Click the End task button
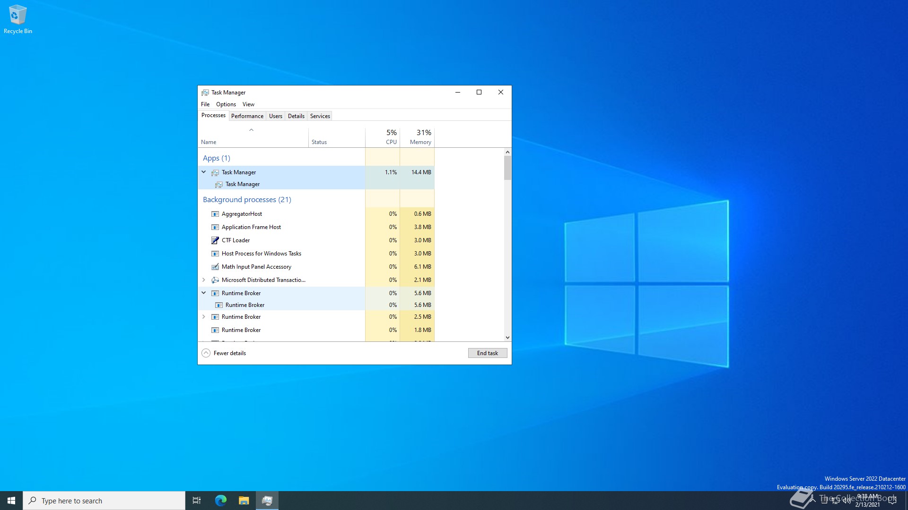The width and height of the screenshot is (908, 510). coord(487,353)
